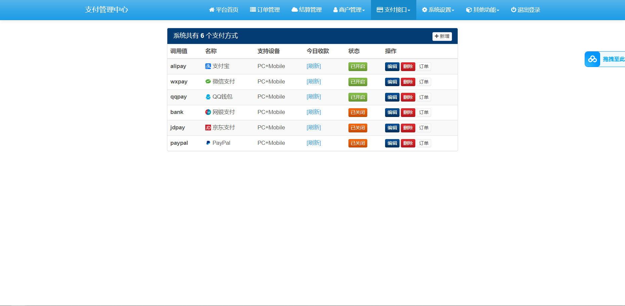Screen dimensions: 625x306
Task: Click the WeChat Pay logo icon
Action: [x=208, y=81]
